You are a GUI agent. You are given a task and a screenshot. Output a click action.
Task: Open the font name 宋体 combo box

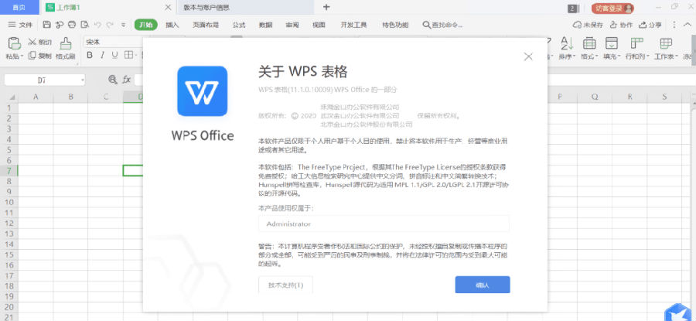click(113, 43)
